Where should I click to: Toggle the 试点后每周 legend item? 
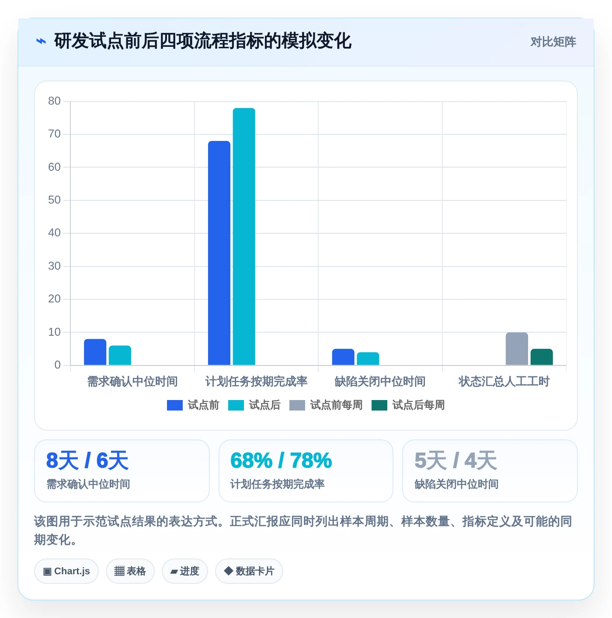408,405
